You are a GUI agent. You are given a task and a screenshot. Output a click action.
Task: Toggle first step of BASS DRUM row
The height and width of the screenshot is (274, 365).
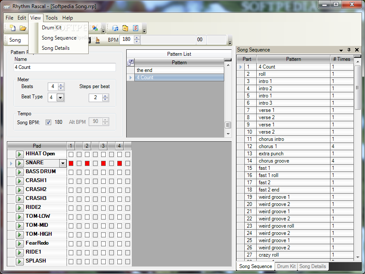(x=71, y=172)
